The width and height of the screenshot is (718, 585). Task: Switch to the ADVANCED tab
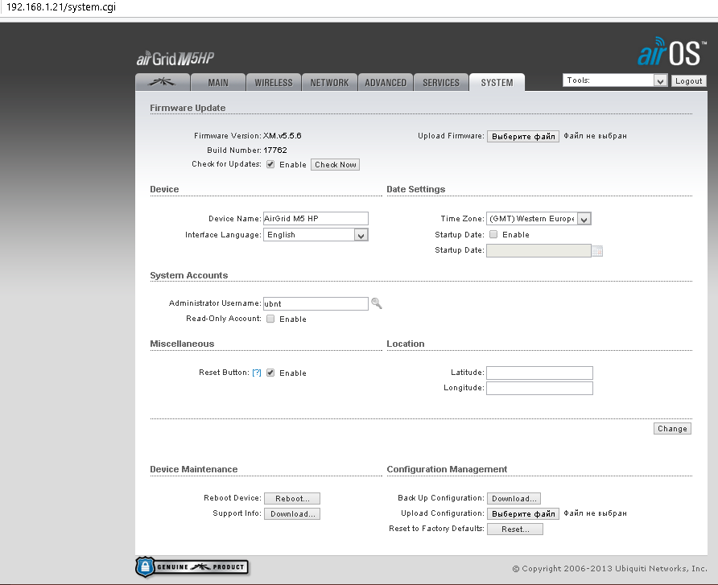(x=386, y=82)
